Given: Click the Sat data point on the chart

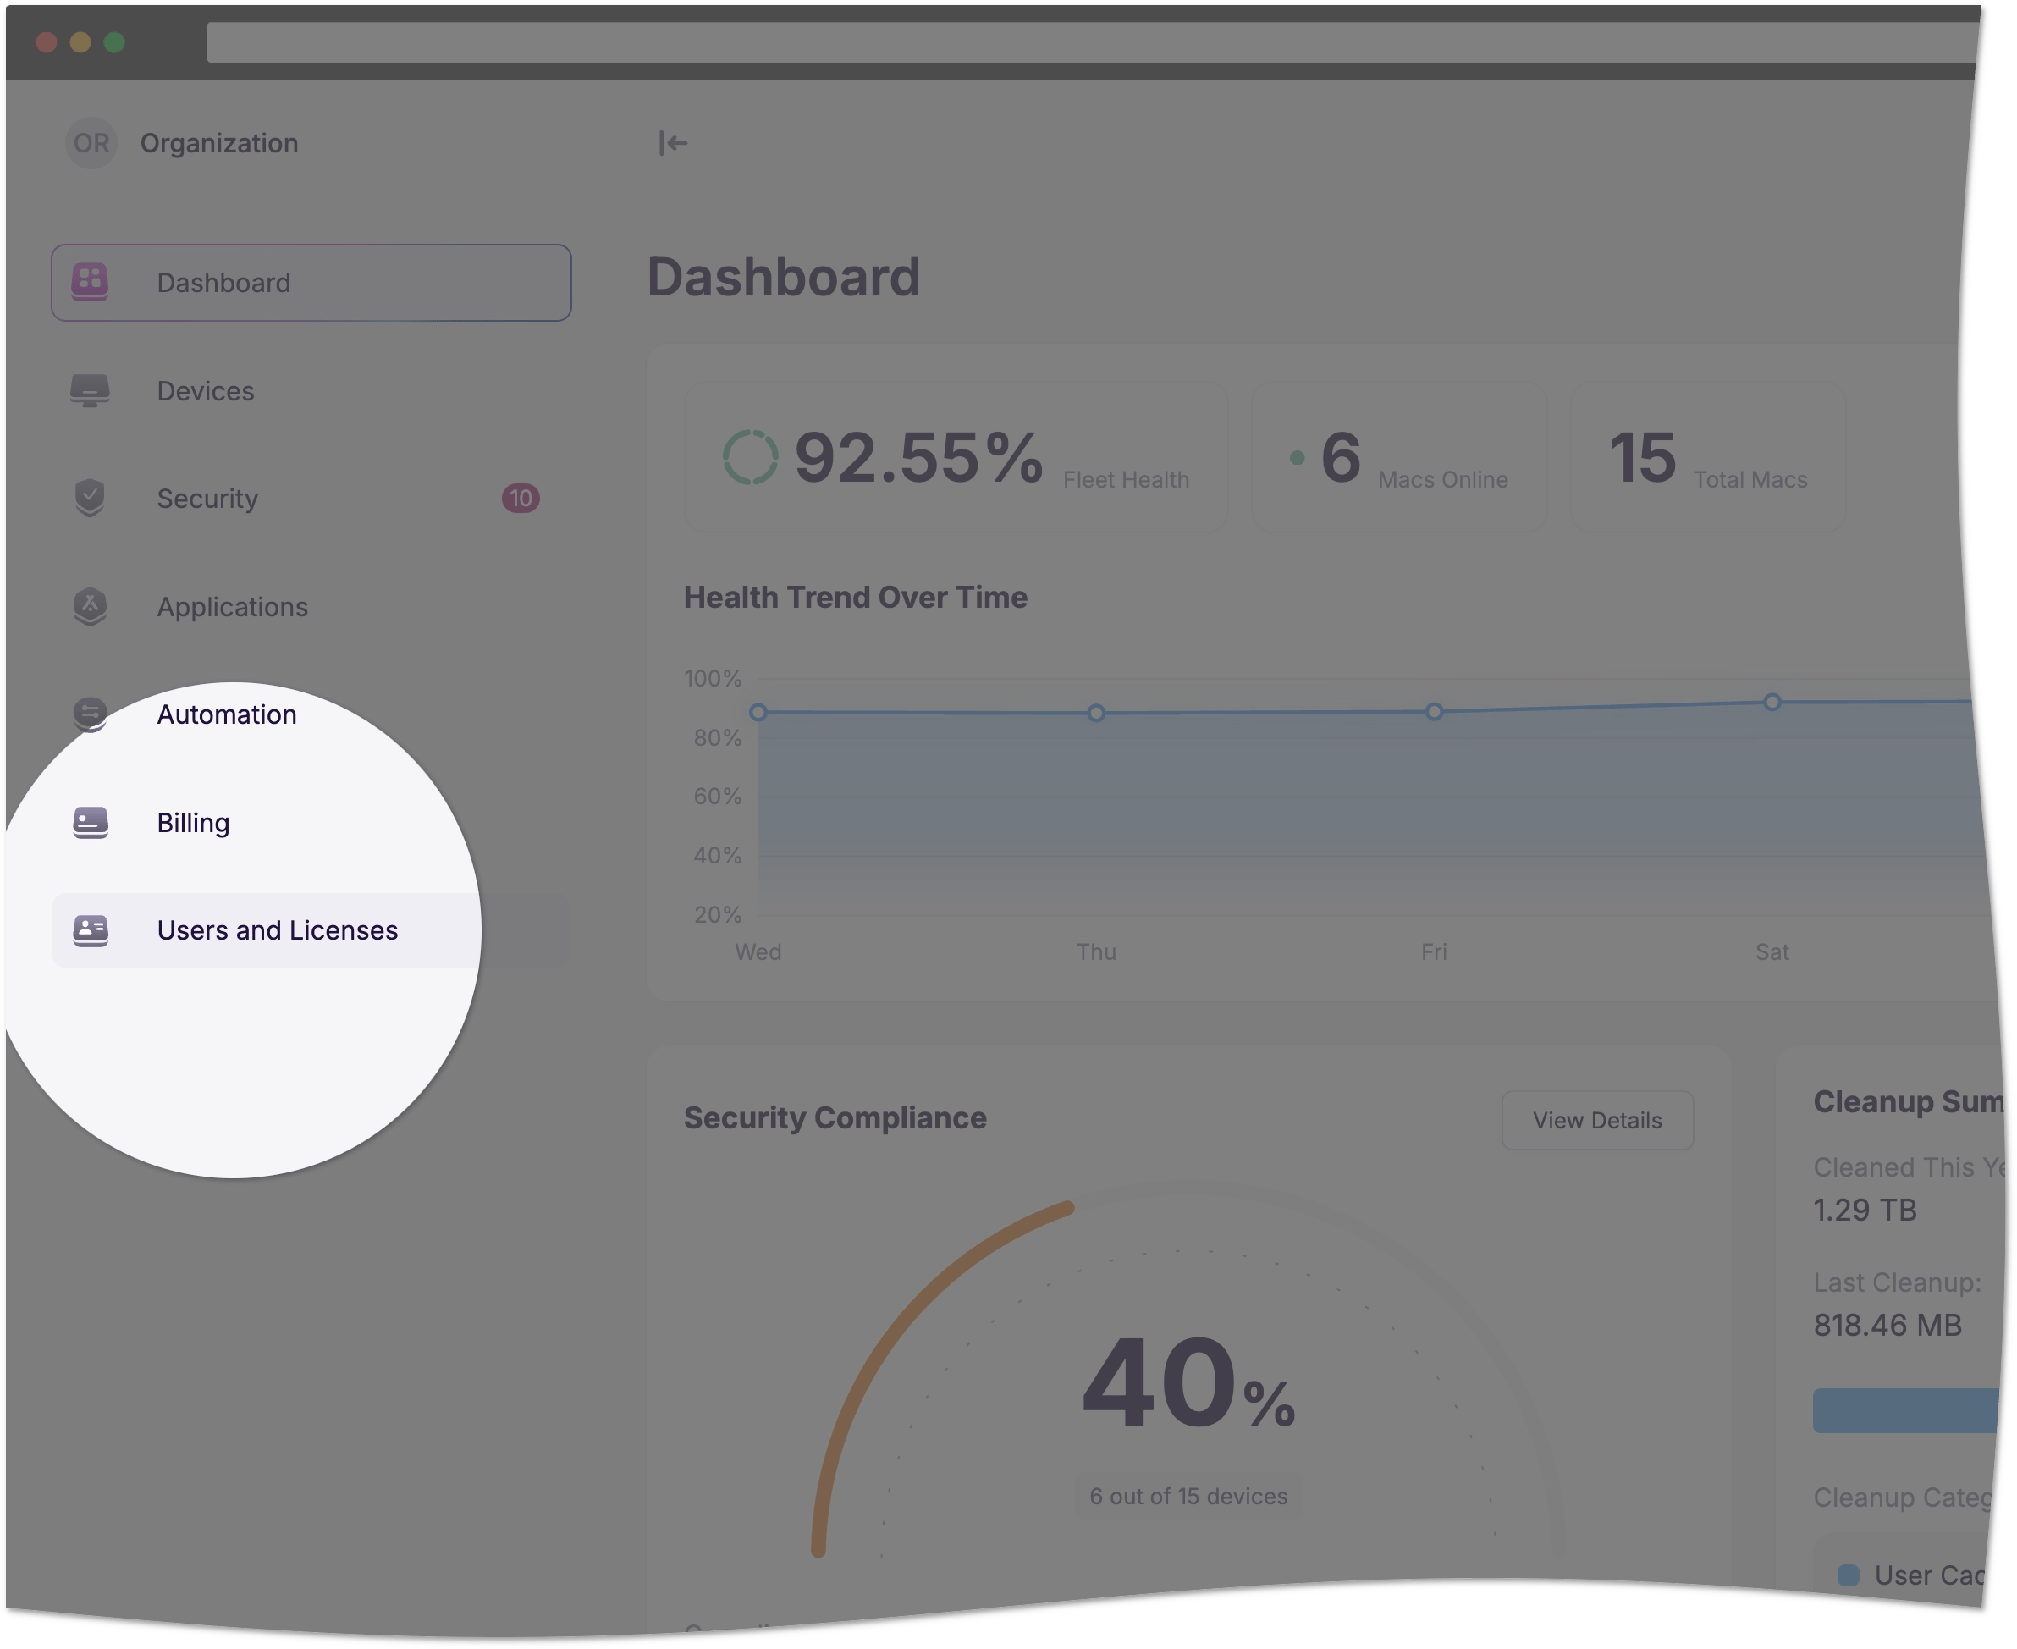Looking at the screenshot, I should pos(1772,703).
